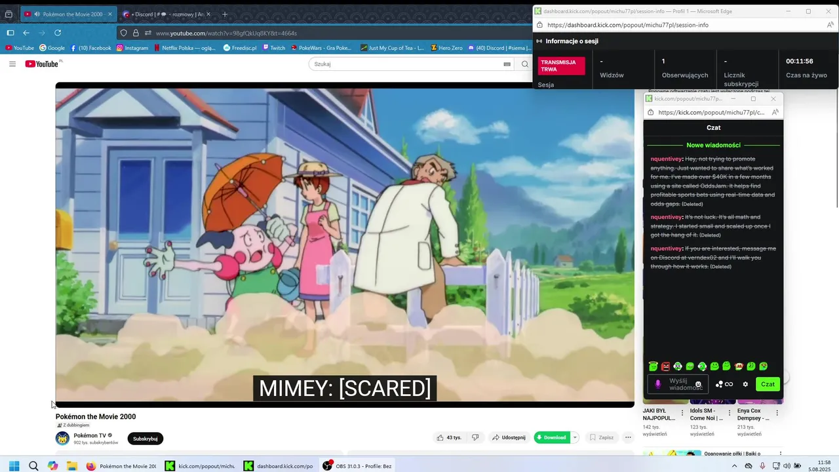Screen dimensions: 839x472
Task: Click read-aloud icon in Kick chat window
Action: pyautogui.click(x=775, y=112)
